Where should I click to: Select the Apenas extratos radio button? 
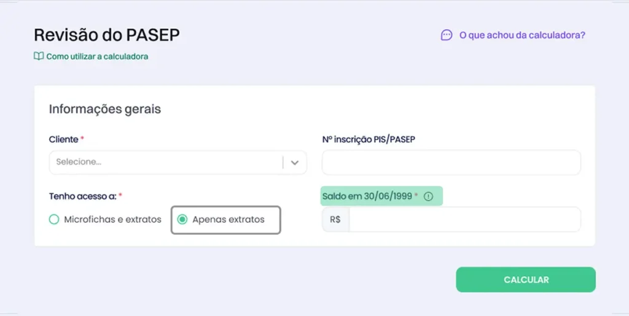coord(182,219)
